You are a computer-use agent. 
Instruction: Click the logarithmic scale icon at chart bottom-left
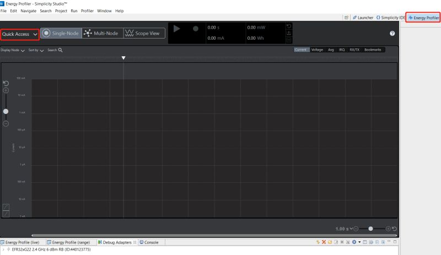[6, 207]
